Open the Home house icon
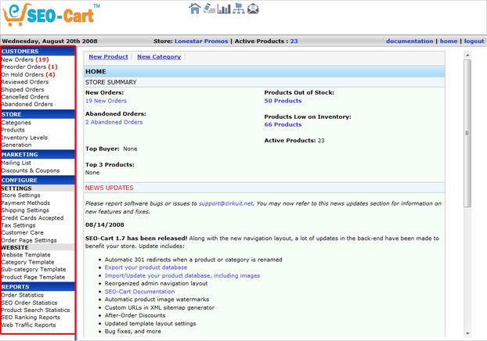Image resolution: width=487 pixels, height=341 pixels. 195,9
